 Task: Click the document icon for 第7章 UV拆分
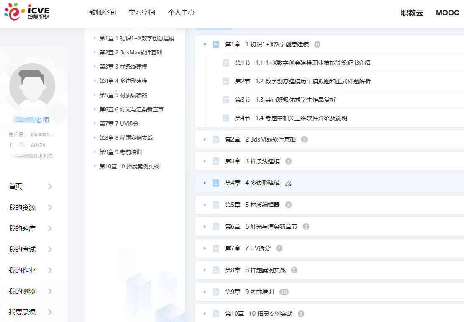pos(216,248)
